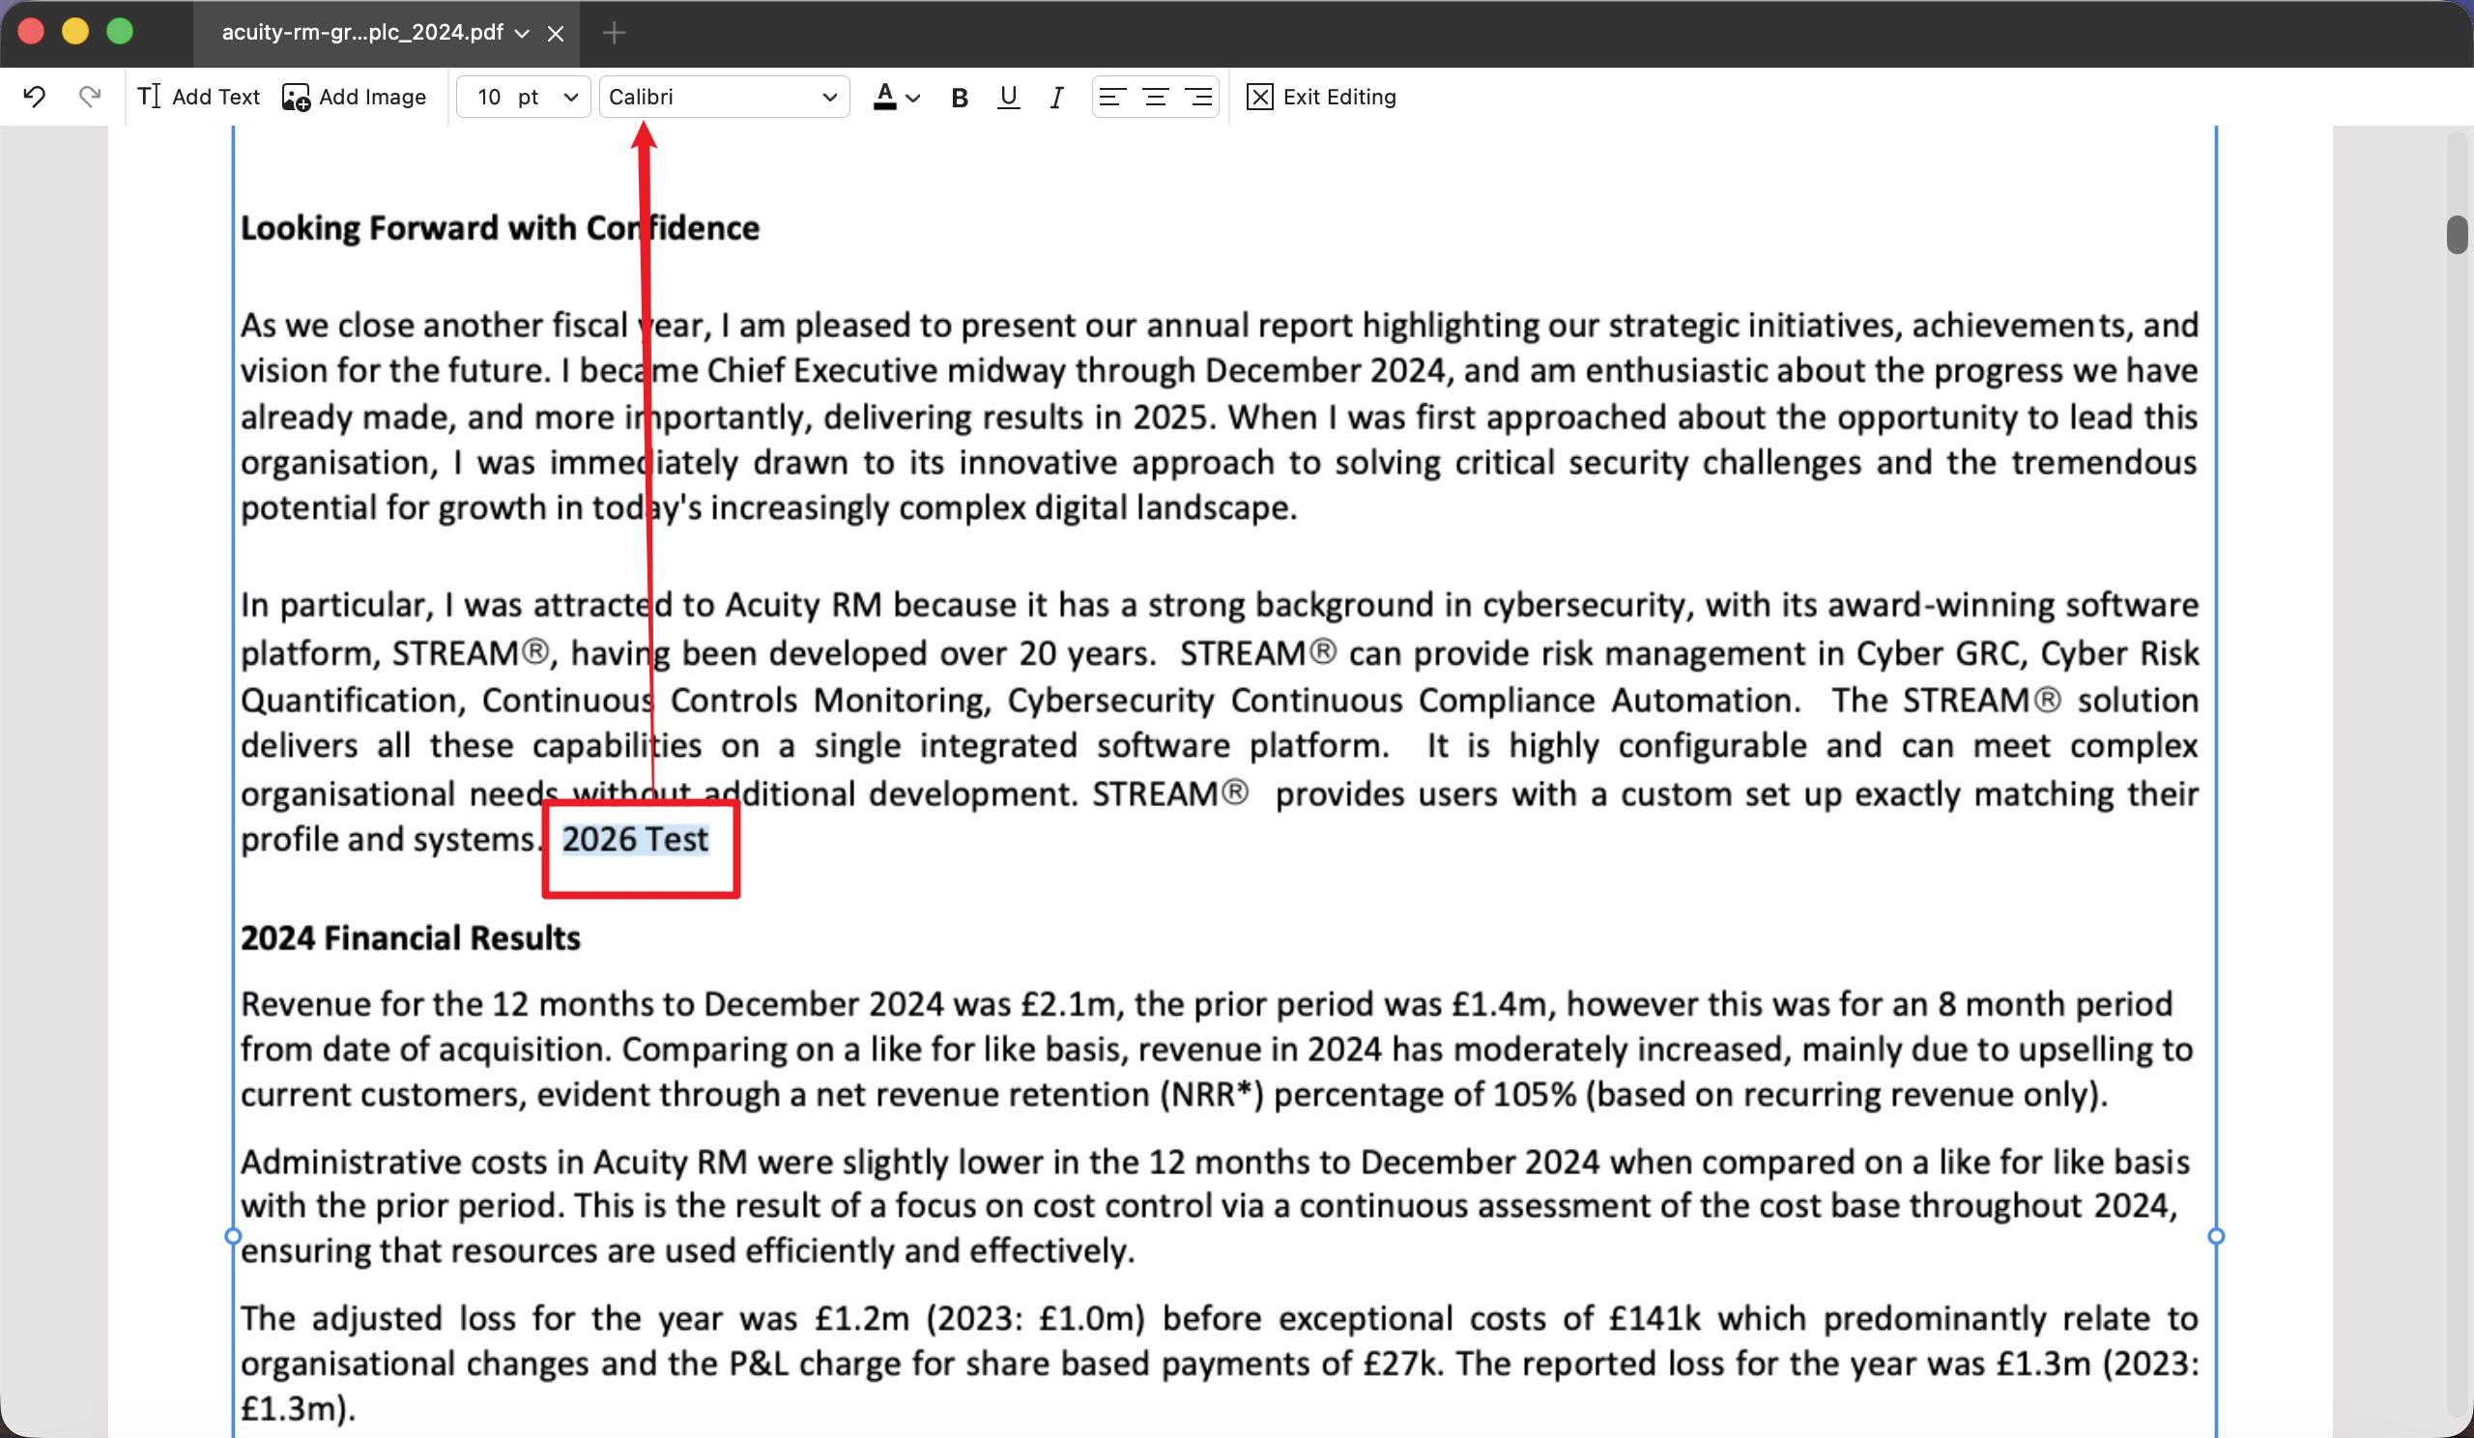Click the line starting "In particular, I was attracted"
Viewport: 2474px width, 1438px height.
[1220, 605]
